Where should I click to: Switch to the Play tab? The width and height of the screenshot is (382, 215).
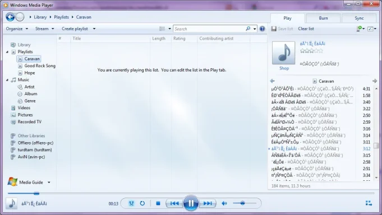coord(287,18)
